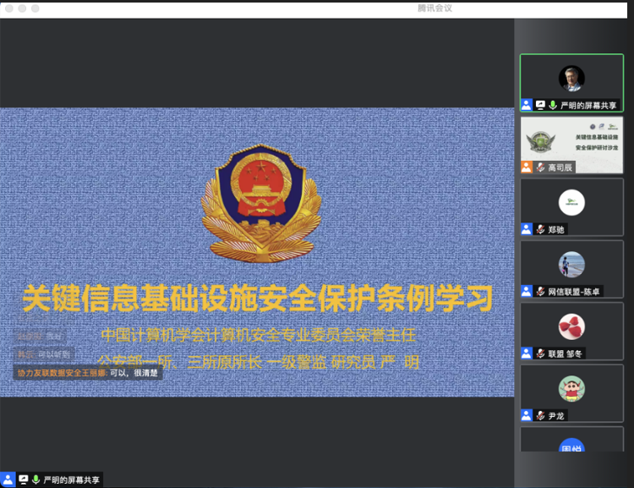Select 高司辰's video thumbnail

[571, 145]
